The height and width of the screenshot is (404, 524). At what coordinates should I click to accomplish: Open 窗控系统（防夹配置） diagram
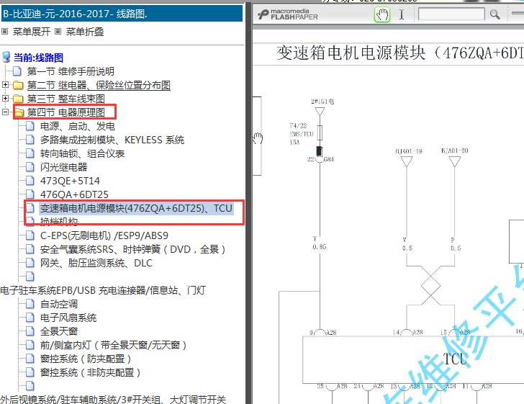(86, 359)
